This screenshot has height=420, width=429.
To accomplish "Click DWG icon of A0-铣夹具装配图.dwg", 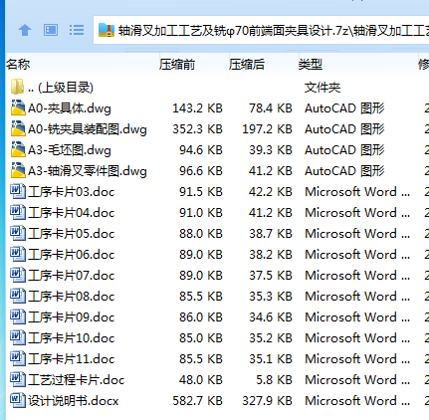I will pyautogui.click(x=18, y=128).
